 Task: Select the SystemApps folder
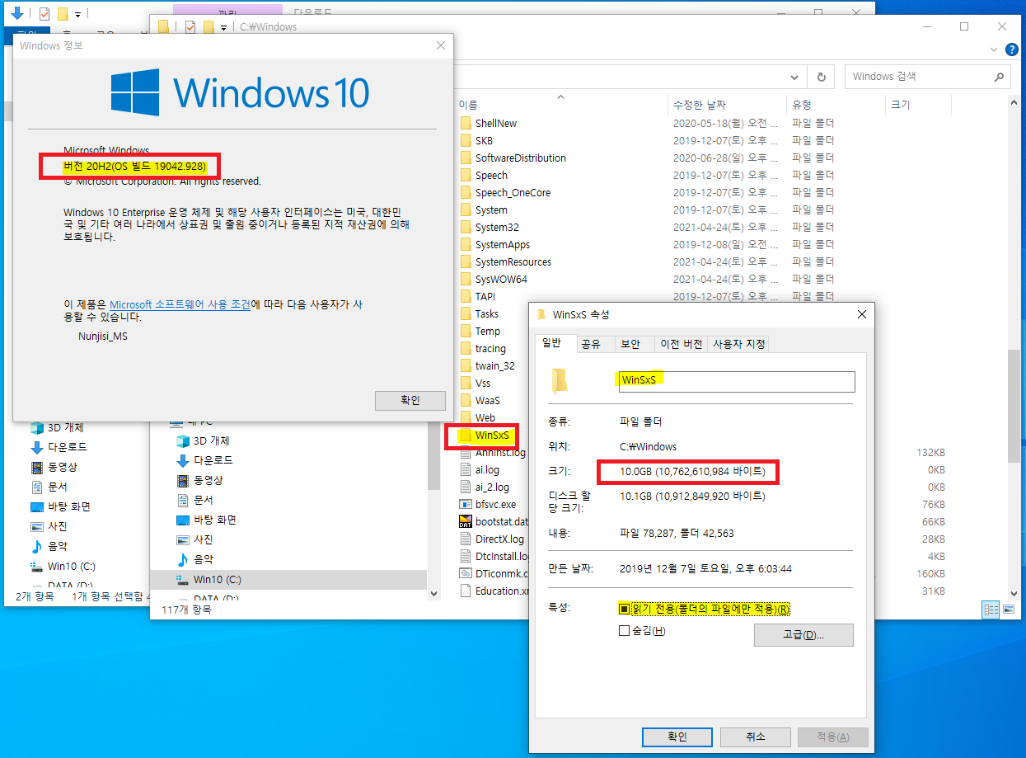[503, 244]
